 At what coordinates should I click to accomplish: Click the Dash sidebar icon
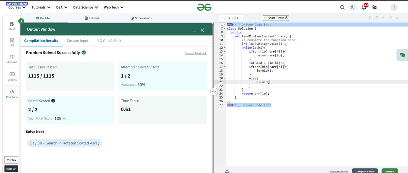pos(12,26)
